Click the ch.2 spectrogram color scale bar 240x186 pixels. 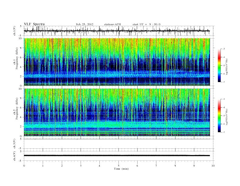(219, 115)
